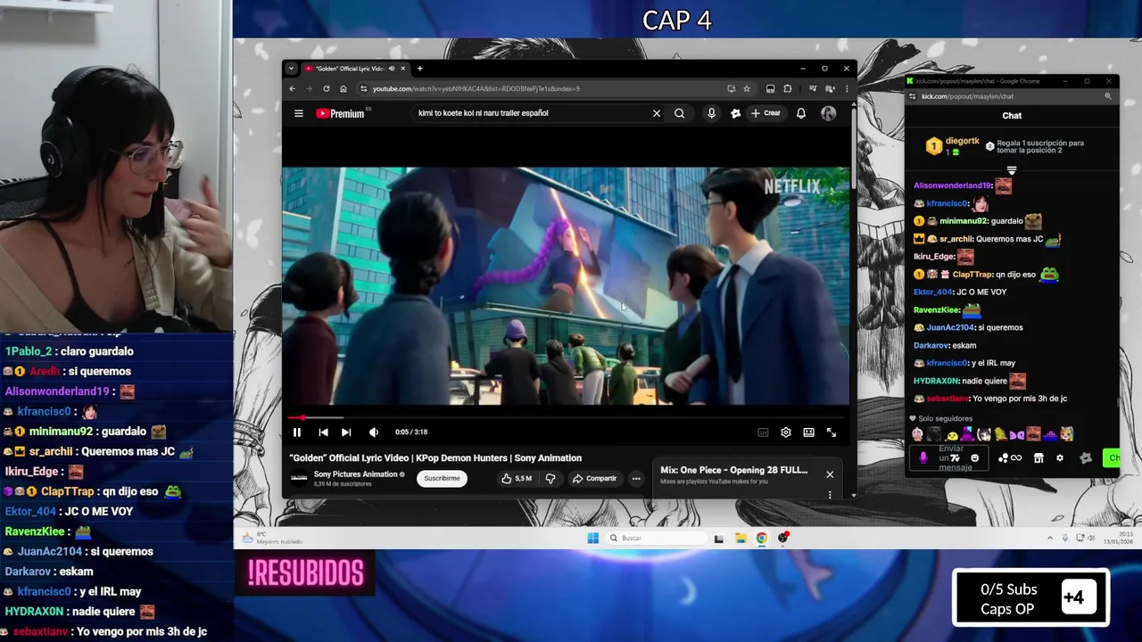The image size is (1142, 642).
Task: Run search with magnifier button
Action: click(680, 113)
